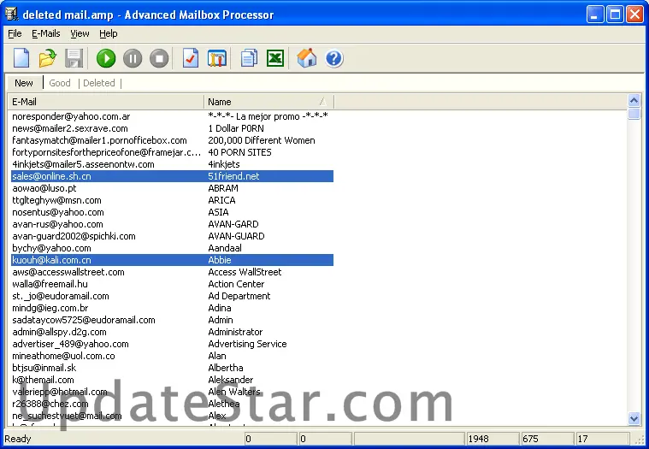Viewport: 649px width, 449px height.
Task: Click the scrollbar down arrow
Action: (634, 418)
